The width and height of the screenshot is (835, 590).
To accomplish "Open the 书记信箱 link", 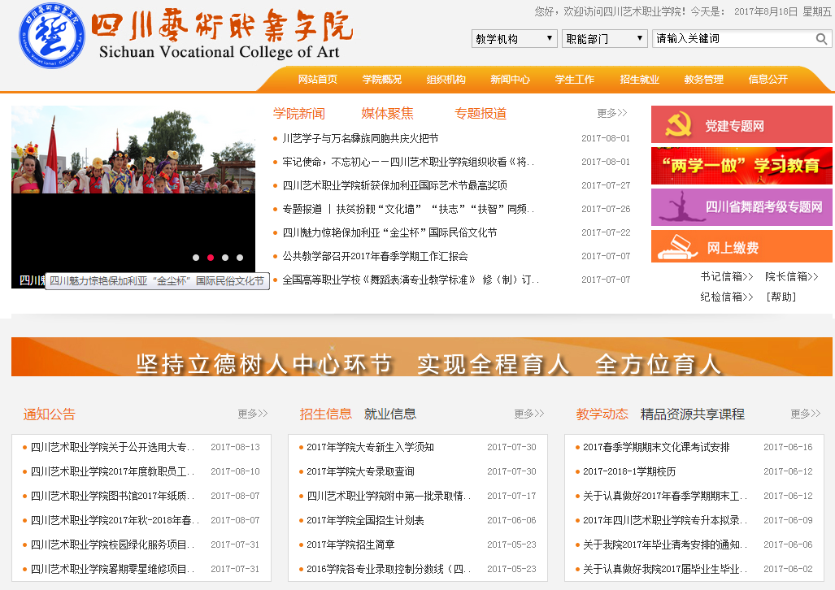I will tap(726, 276).
